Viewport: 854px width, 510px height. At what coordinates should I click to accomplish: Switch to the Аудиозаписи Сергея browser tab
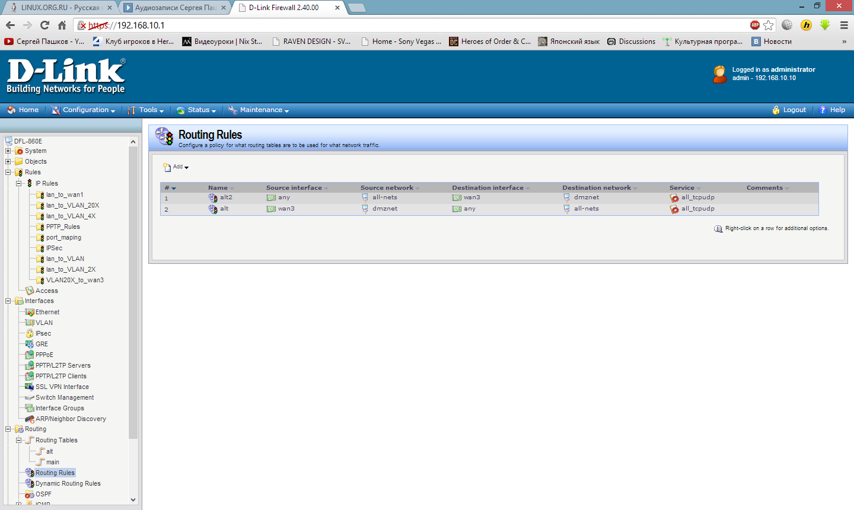pos(176,8)
